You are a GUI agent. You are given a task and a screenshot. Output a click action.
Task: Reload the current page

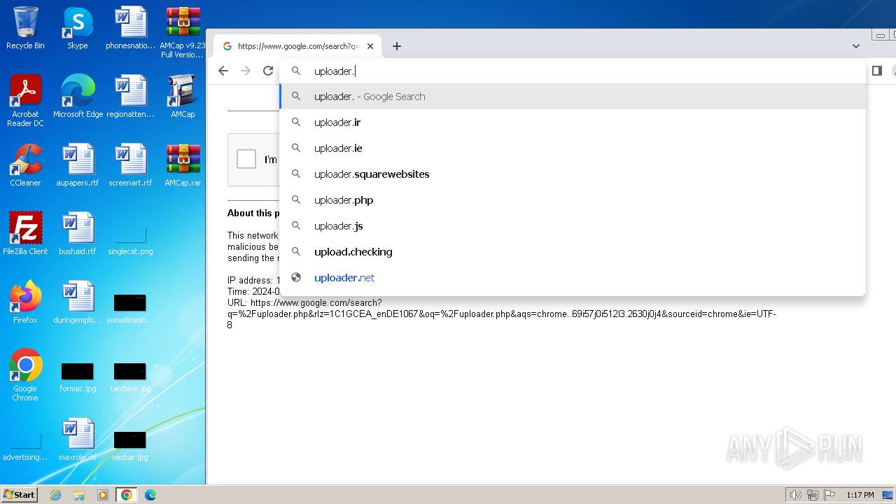pos(268,71)
